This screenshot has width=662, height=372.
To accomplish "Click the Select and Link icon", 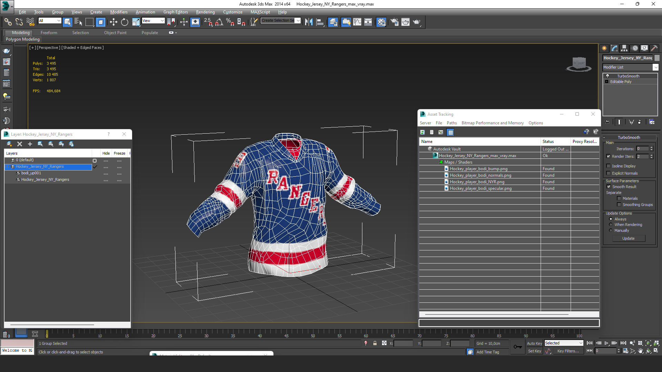I will click(8, 22).
